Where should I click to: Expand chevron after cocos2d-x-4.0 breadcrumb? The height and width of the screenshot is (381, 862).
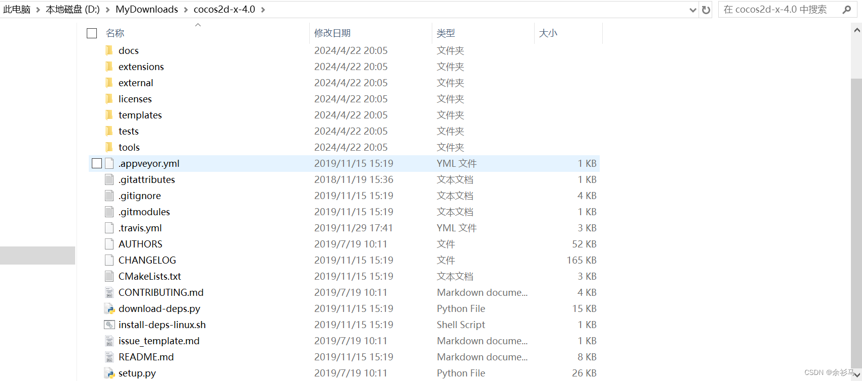pos(263,10)
